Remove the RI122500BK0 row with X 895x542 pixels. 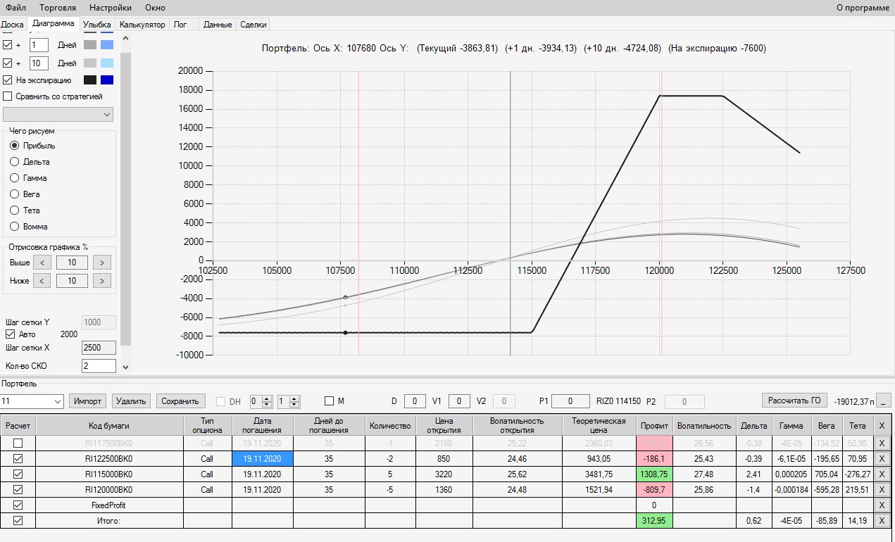click(883, 459)
